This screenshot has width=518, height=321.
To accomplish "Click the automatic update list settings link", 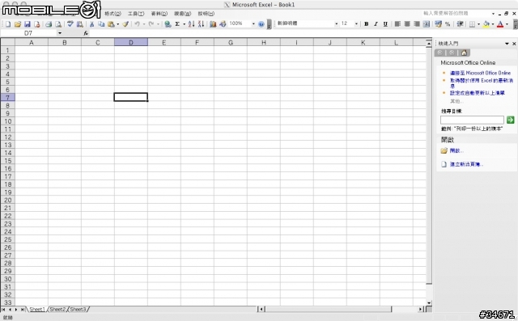I will pyautogui.click(x=477, y=93).
